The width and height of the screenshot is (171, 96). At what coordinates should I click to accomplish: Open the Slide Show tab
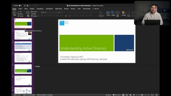(59, 9)
